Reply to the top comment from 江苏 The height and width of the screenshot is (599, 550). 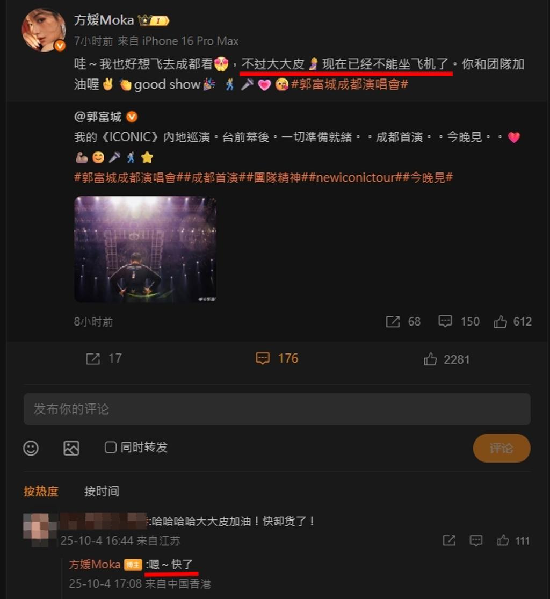[476, 540]
